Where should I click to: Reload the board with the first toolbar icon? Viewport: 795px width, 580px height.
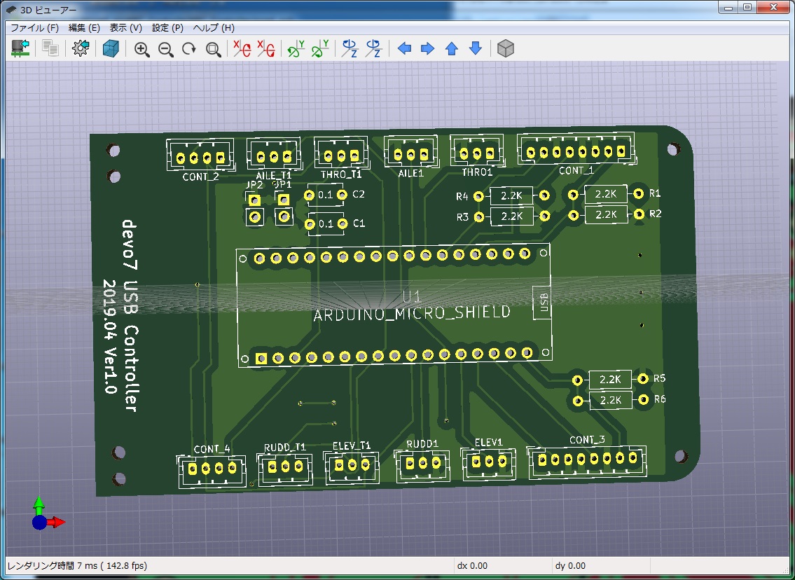coord(20,48)
